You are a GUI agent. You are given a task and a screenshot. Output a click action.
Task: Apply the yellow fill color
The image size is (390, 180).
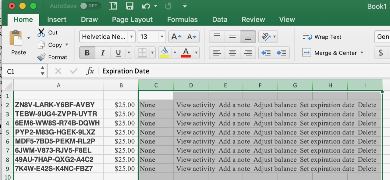point(165,52)
